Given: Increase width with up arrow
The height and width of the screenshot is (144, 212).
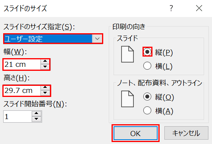Looking at the screenshot, I should pos(45,61).
